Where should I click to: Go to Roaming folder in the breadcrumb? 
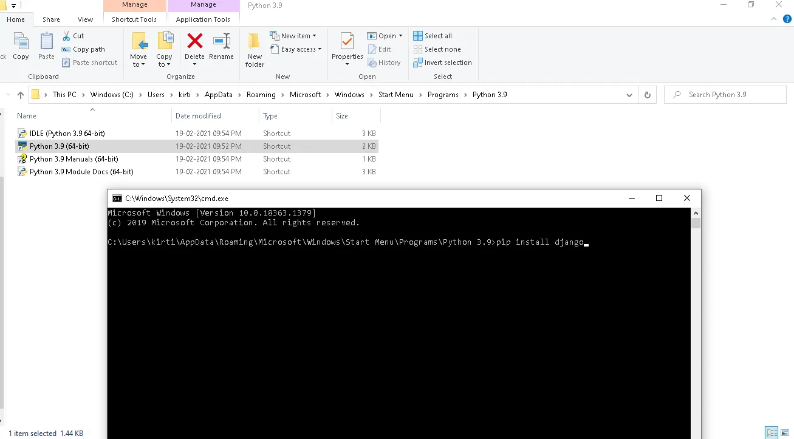pyautogui.click(x=261, y=95)
